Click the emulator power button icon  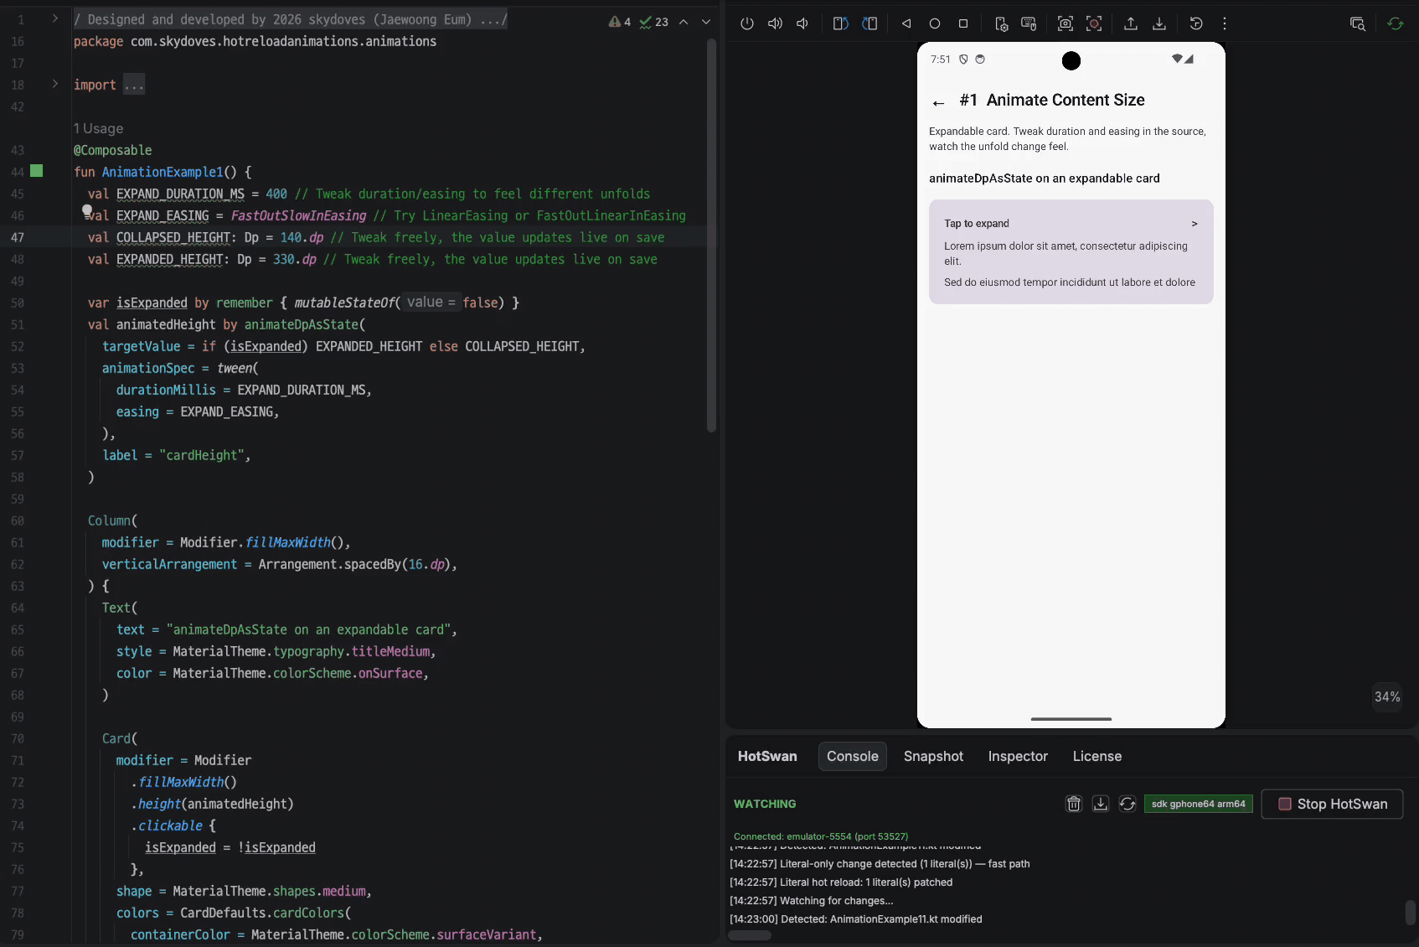click(x=747, y=23)
